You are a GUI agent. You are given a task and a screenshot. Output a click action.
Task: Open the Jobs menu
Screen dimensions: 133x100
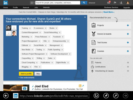(36, 7)
